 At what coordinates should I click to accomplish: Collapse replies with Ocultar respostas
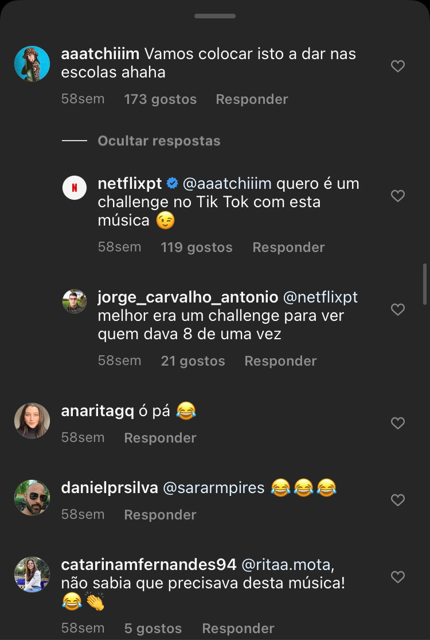[x=159, y=141]
